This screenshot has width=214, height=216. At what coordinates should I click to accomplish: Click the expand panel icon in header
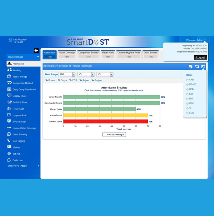tap(191, 67)
